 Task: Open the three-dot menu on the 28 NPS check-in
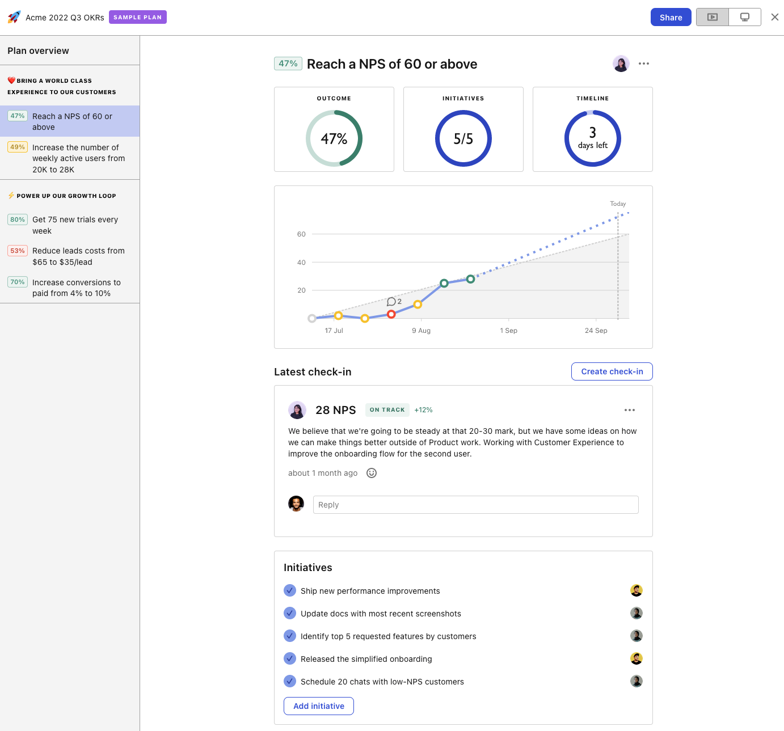click(x=630, y=410)
